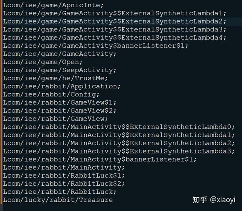This screenshot has width=242, height=211.
Task: Click the GameActivity$$ExternalSyntheticLambda4 entry
Action: point(115,38)
